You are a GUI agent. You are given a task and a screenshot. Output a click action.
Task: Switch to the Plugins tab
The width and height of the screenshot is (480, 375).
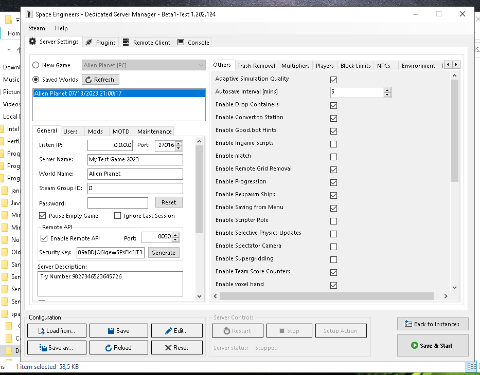click(x=101, y=43)
